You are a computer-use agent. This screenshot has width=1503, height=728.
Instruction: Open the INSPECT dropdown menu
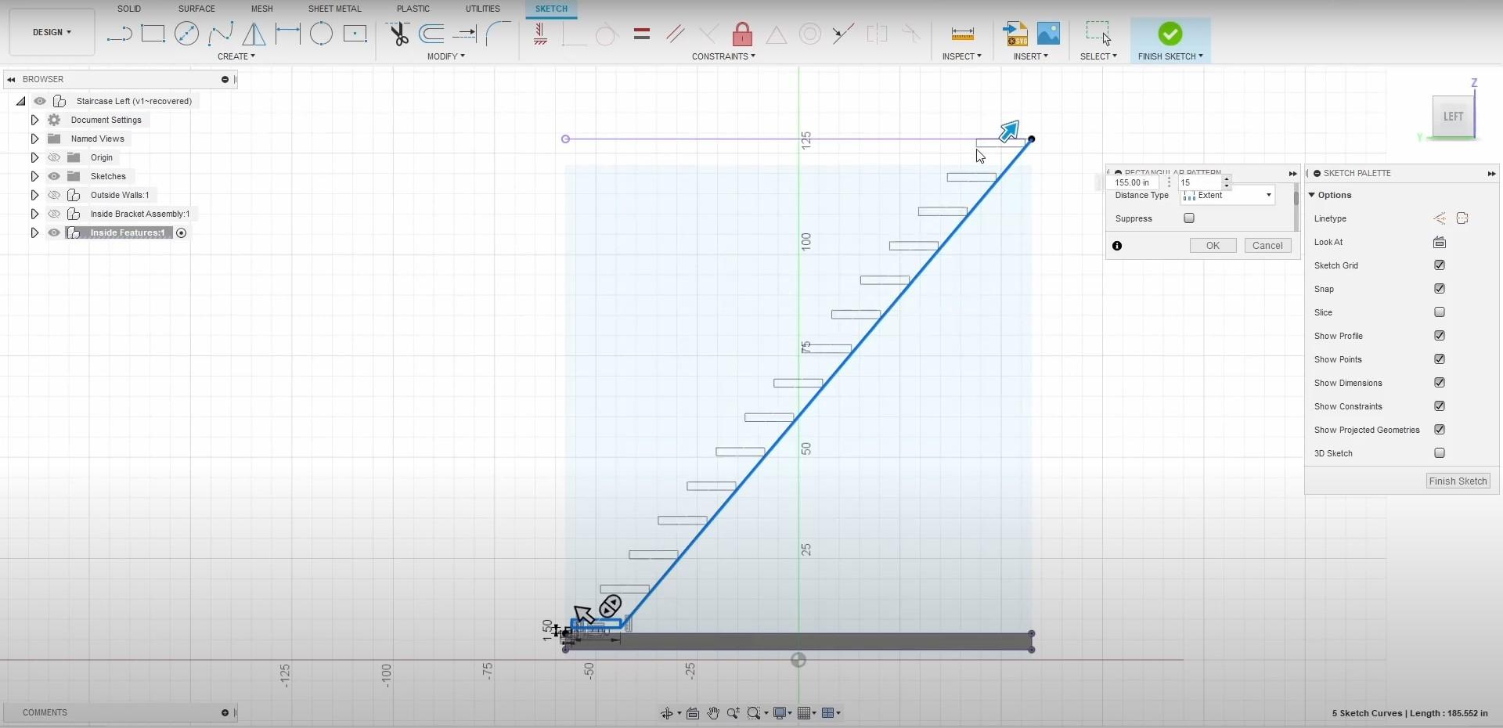tap(961, 56)
